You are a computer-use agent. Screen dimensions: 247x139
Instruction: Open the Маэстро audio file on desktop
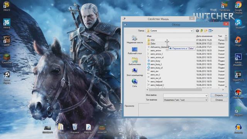(88, 129)
